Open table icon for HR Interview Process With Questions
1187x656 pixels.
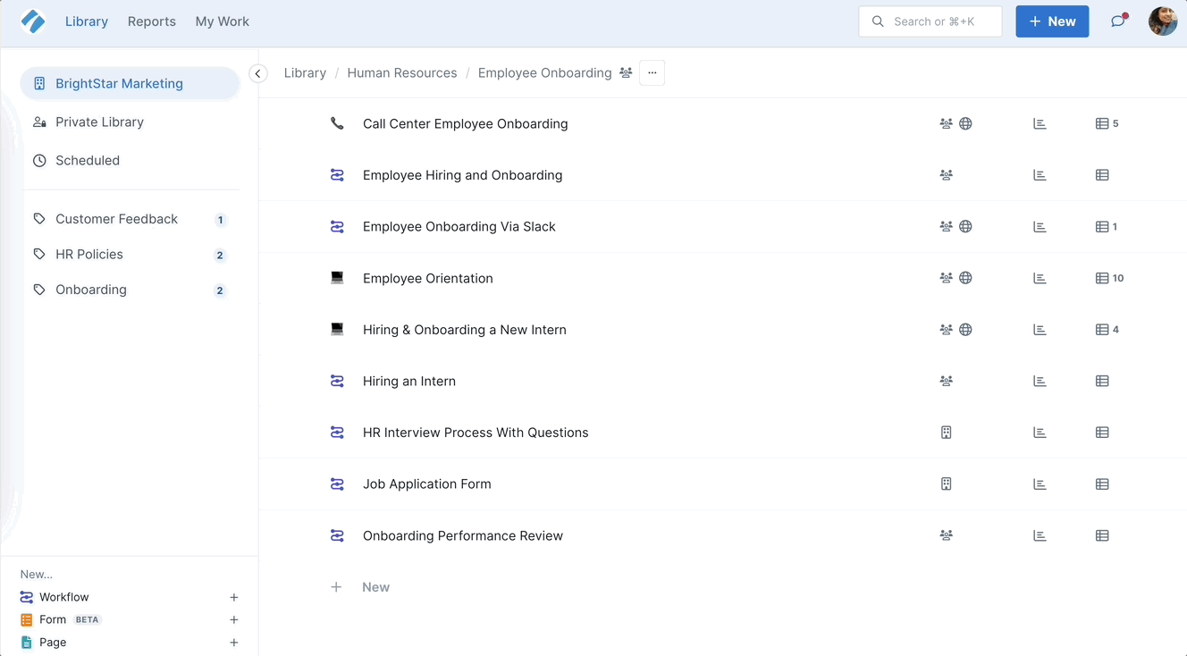[1102, 433]
